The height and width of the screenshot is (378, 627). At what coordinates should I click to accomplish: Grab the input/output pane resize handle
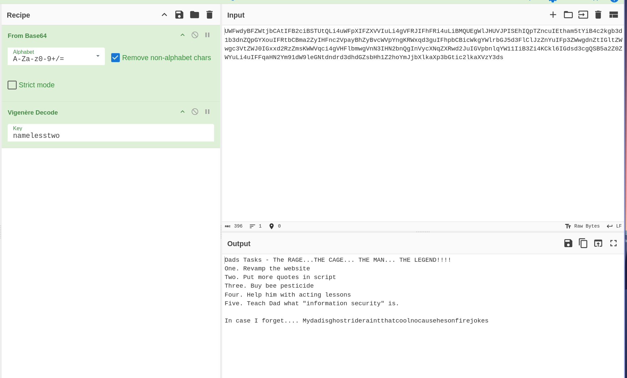tap(423, 232)
